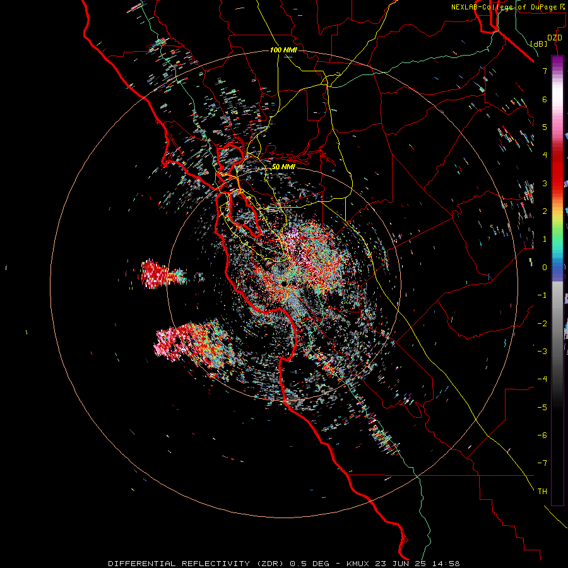
Task: Click the -7 value on the color scale
Action: [542, 463]
